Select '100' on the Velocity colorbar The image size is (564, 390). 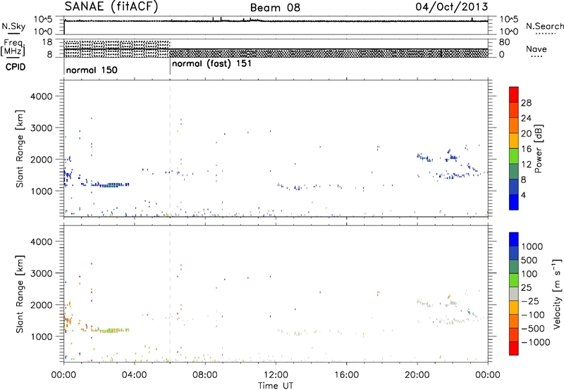[529, 274]
